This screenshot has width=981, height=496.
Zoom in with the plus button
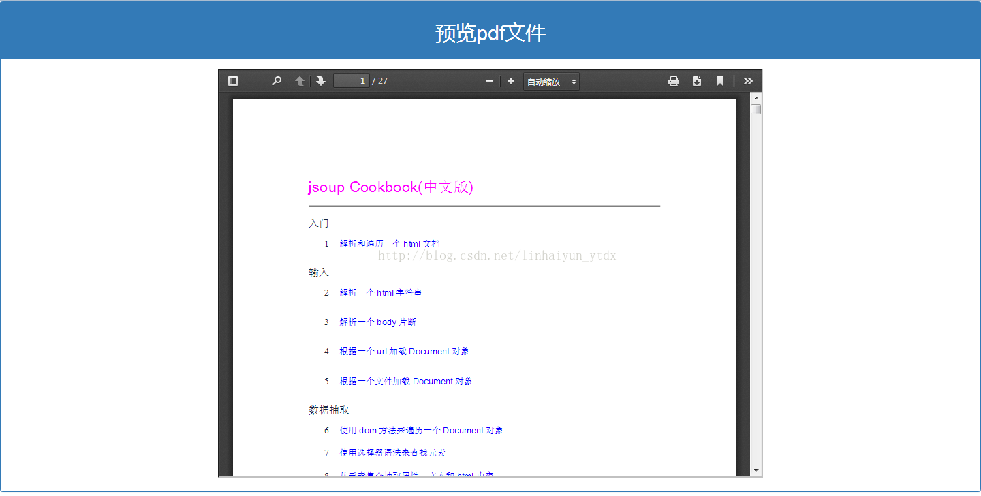511,82
